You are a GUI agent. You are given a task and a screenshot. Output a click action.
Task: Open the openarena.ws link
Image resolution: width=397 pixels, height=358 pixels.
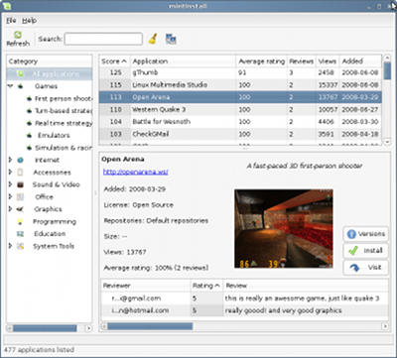pyautogui.click(x=136, y=172)
